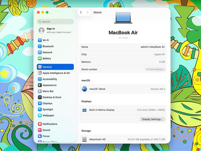Viewport: 201px width, 151px height.
Task: Click the Network globe icon
Action: pyautogui.click(x=40, y=52)
